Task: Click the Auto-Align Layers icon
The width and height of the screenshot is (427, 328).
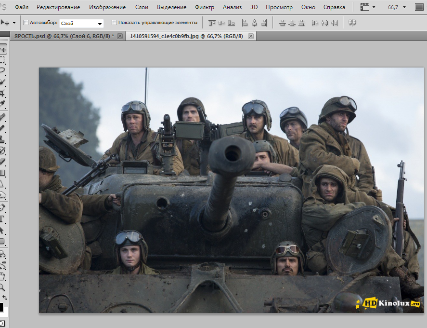Action: coord(352,23)
